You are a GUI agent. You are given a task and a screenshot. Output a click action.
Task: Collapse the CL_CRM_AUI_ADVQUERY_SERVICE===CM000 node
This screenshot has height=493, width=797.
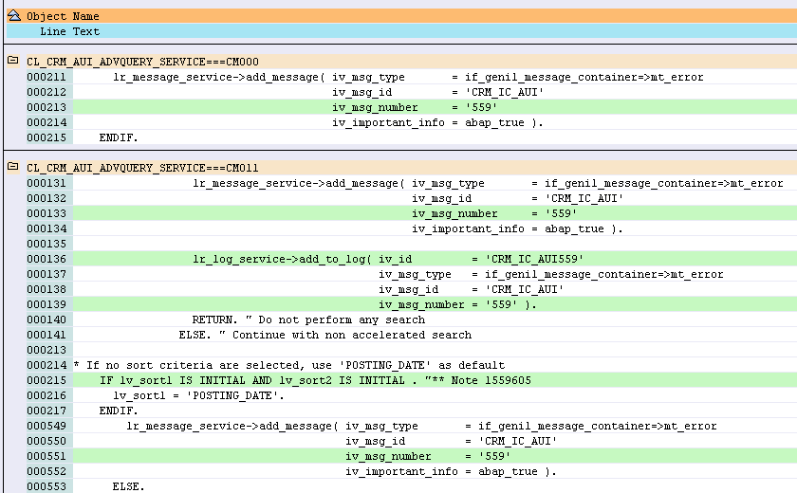13,61
